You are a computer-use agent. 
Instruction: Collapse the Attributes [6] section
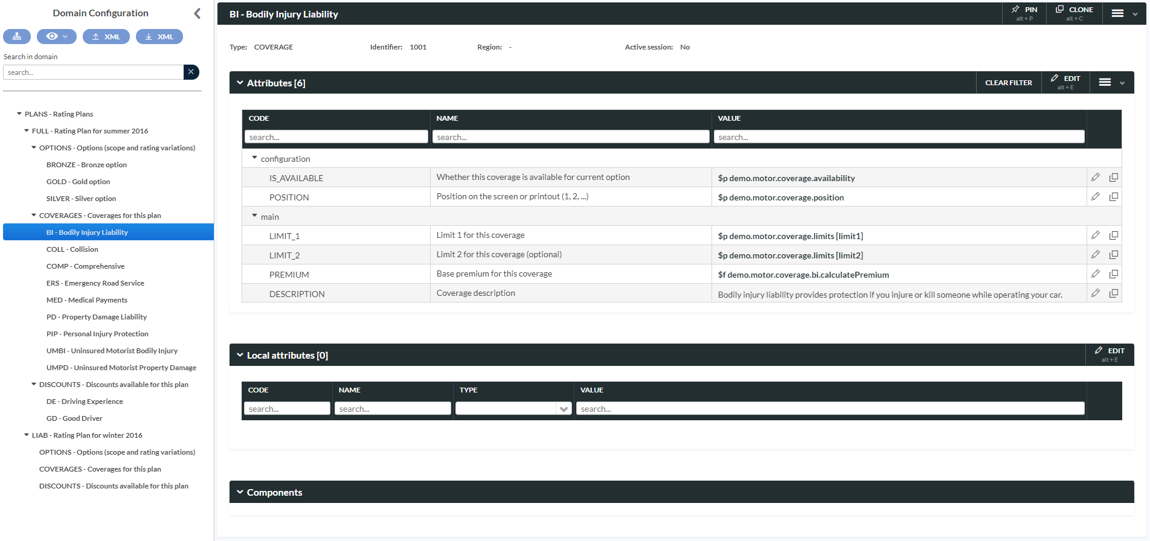(x=240, y=83)
